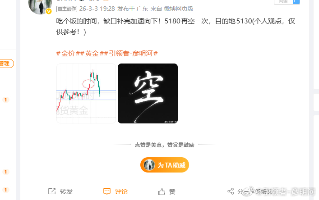Click the 自主创作 tag label

tap(67, 9)
